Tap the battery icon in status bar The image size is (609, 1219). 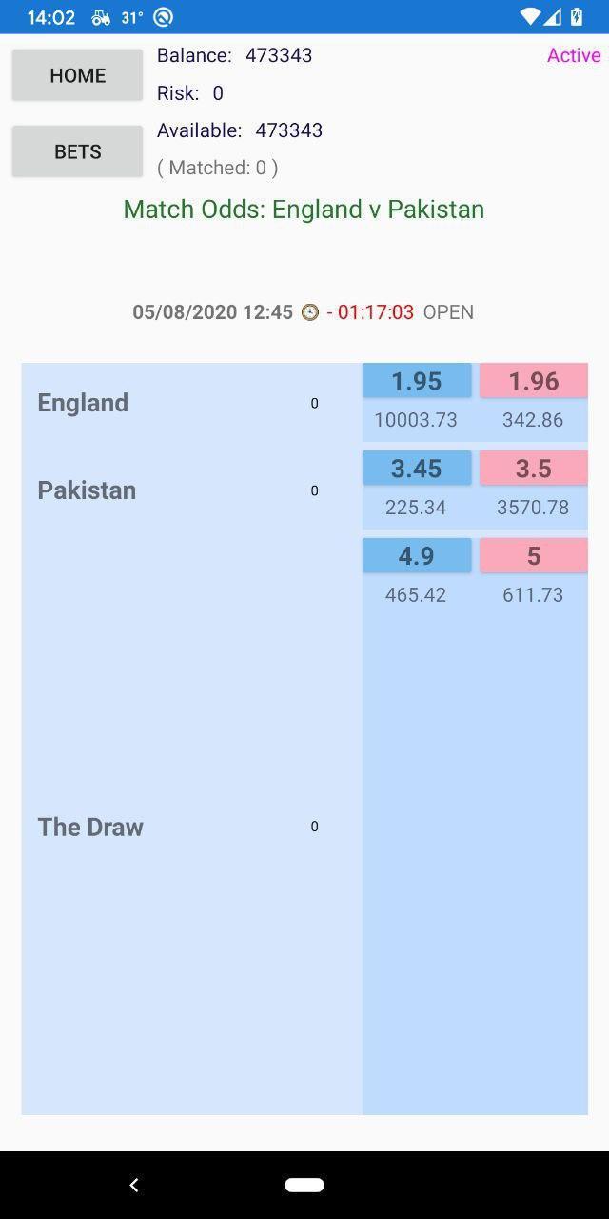click(577, 17)
